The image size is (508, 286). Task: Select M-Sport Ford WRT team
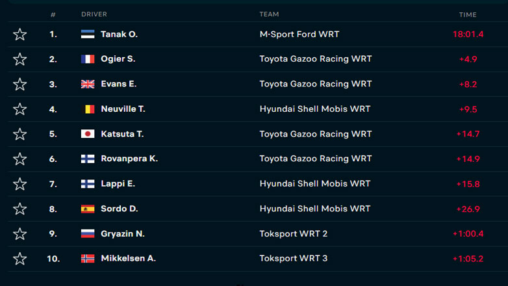pyautogui.click(x=299, y=34)
